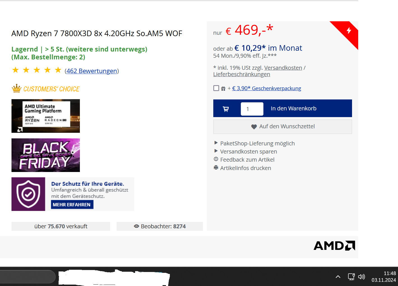
Task: Click the Customers' Choice crown icon
Action: 17,89
